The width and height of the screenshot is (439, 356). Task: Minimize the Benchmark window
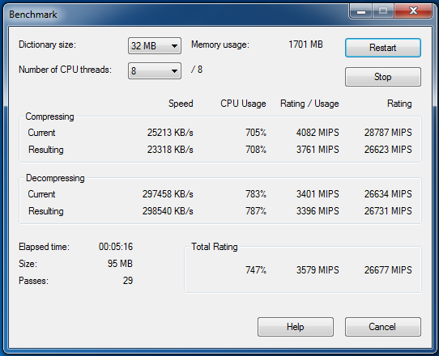[361, 12]
